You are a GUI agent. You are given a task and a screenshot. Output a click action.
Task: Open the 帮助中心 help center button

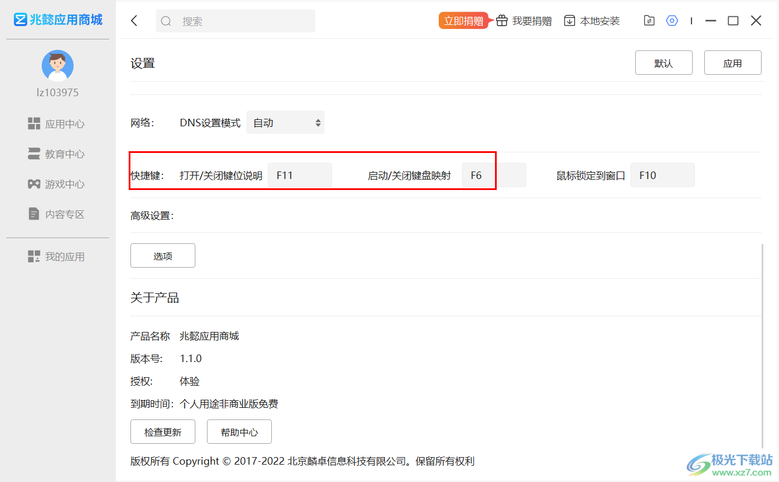[x=239, y=432]
